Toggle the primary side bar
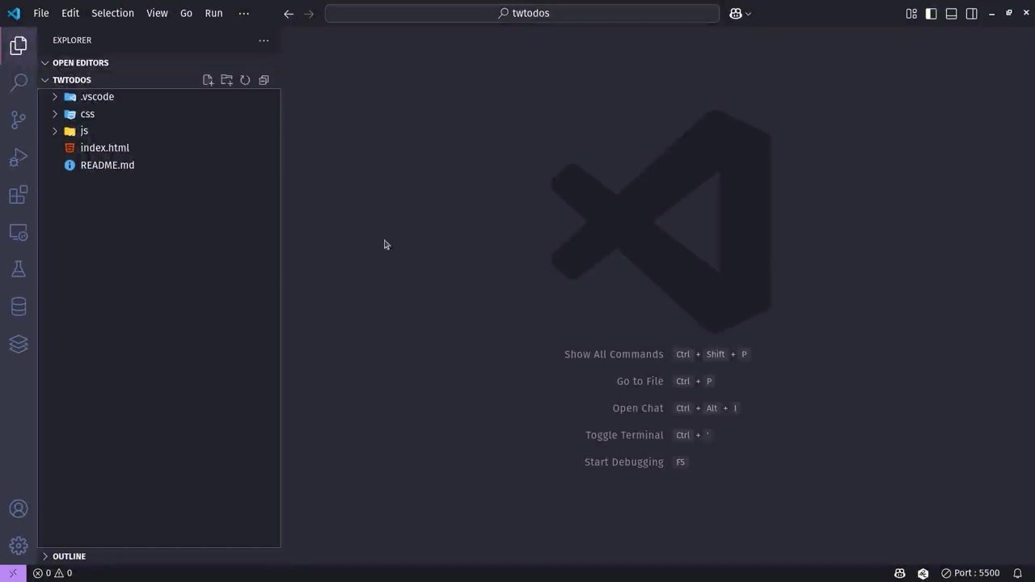This screenshot has height=582, width=1035. (931, 14)
